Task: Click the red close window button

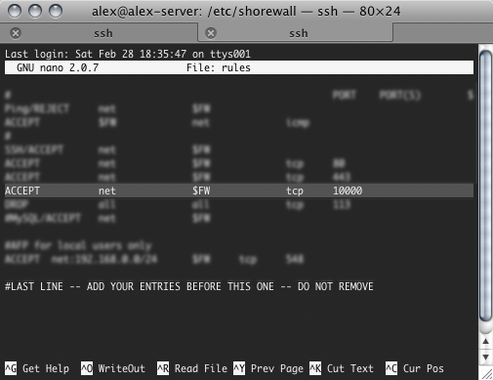Action: (15, 11)
